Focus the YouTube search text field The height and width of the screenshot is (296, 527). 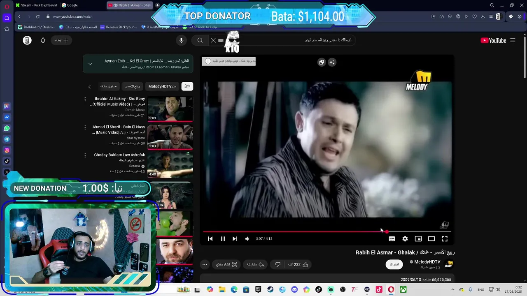(288, 40)
